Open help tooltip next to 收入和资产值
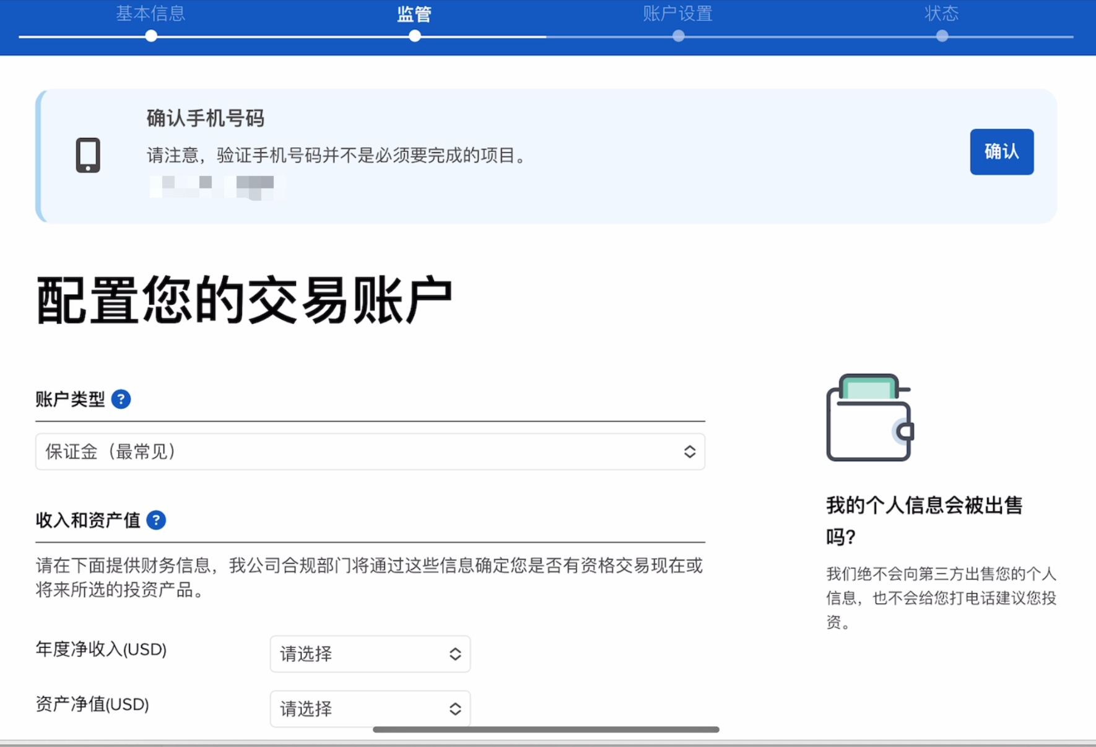Screen dimensions: 1096x747 pos(156,520)
